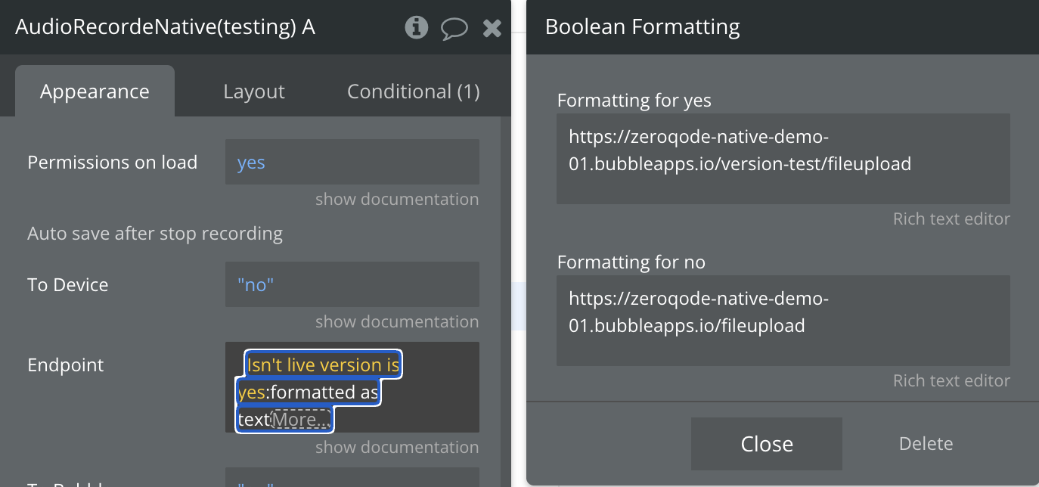Viewport: 1039px width, 487px height.
Task: Click the Formatting for yes text box
Action: click(x=783, y=158)
